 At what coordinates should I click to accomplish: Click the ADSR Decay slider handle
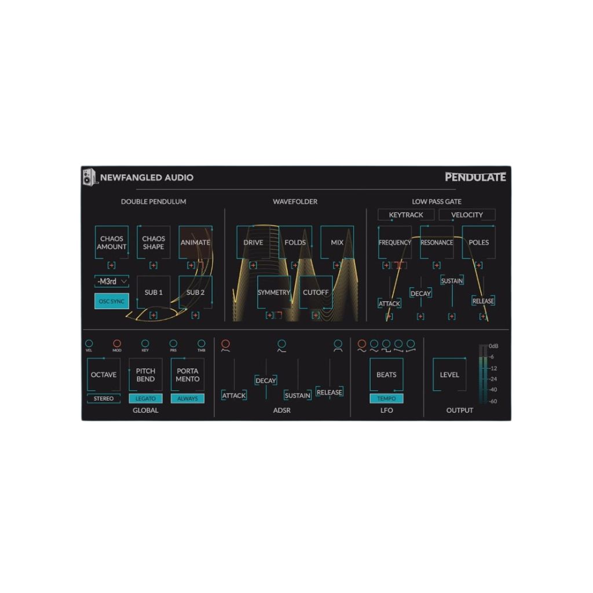tap(266, 380)
